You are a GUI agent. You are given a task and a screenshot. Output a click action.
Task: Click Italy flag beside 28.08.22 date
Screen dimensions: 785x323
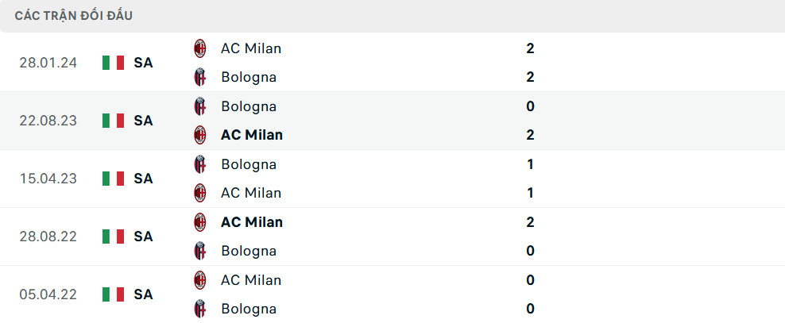pyautogui.click(x=114, y=236)
